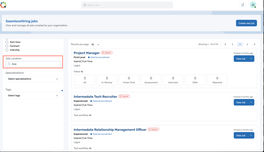This screenshot has width=264, height=152.
Task: Click 'Posted 2 months ago' on Project Manager
Action: point(243,53)
